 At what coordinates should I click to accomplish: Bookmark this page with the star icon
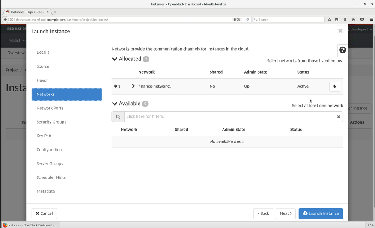coord(330,20)
